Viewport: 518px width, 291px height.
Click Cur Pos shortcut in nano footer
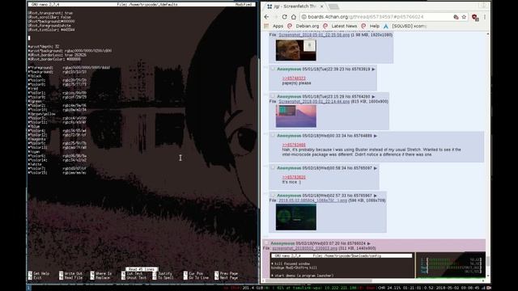point(193,273)
